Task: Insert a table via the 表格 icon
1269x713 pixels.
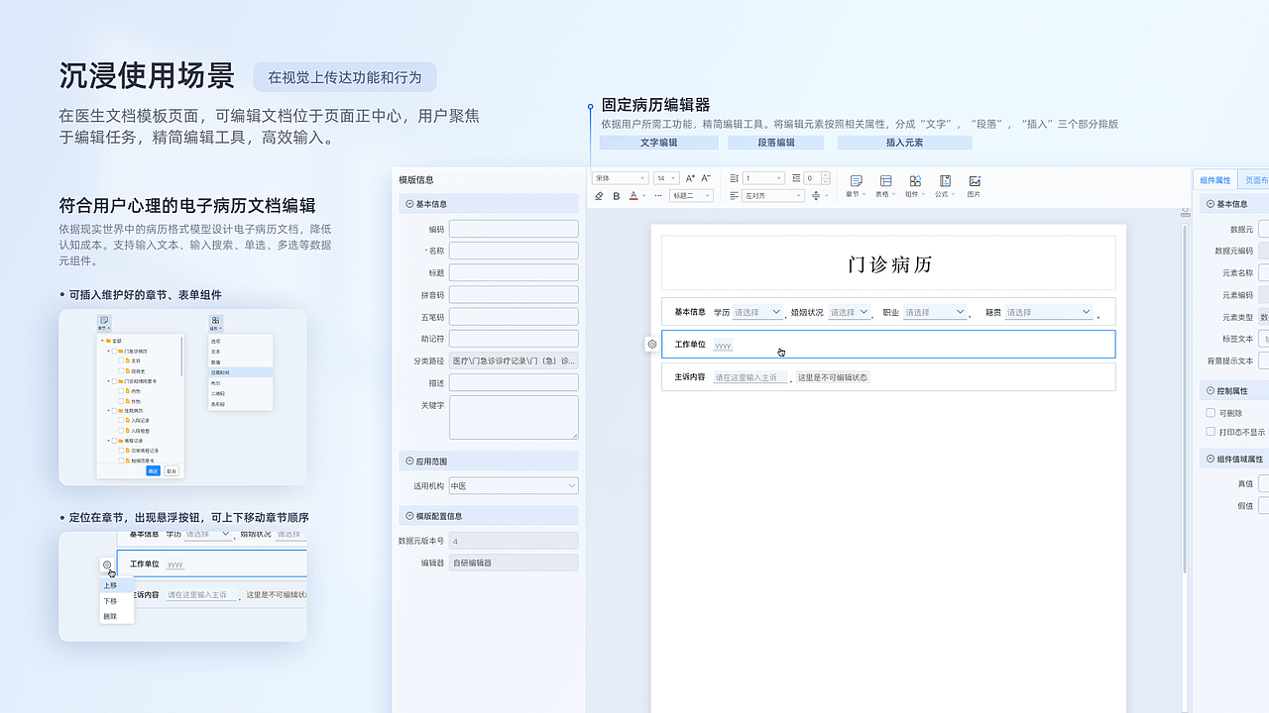Action: [x=884, y=180]
